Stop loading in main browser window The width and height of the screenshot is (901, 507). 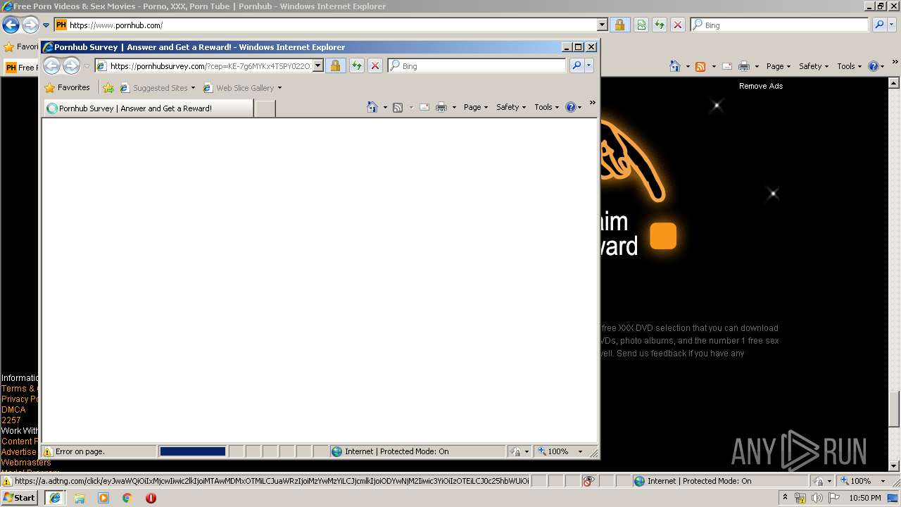678,25
